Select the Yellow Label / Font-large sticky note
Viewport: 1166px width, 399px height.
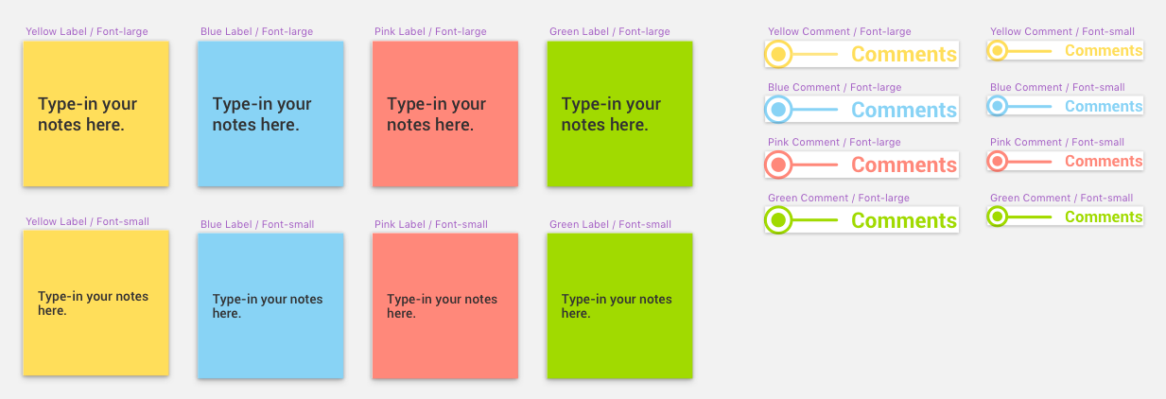click(x=96, y=113)
